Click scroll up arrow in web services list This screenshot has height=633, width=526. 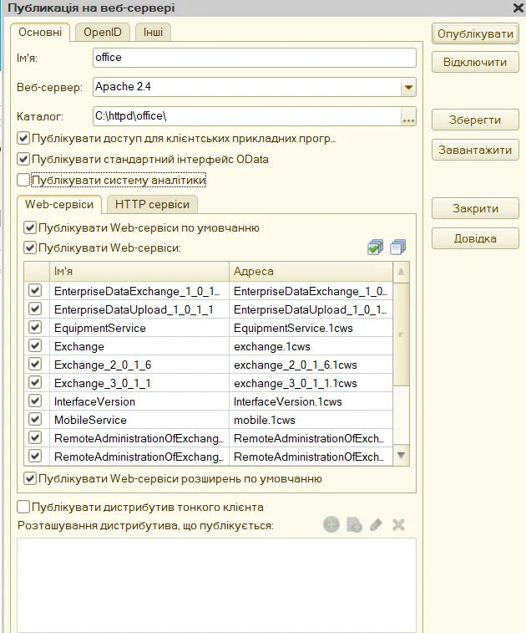tap(401, 273)
